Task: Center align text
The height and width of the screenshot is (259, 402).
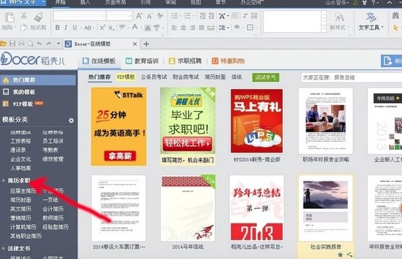Action: point(184,27)
